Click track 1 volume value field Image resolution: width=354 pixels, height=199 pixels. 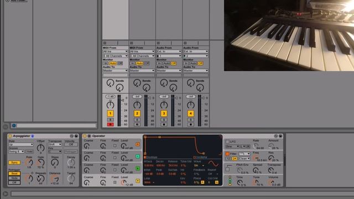[110, 97]
